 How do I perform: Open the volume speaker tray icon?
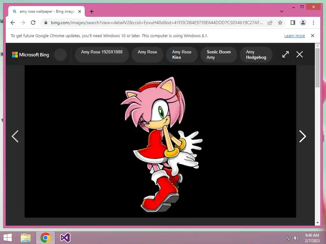296,238
